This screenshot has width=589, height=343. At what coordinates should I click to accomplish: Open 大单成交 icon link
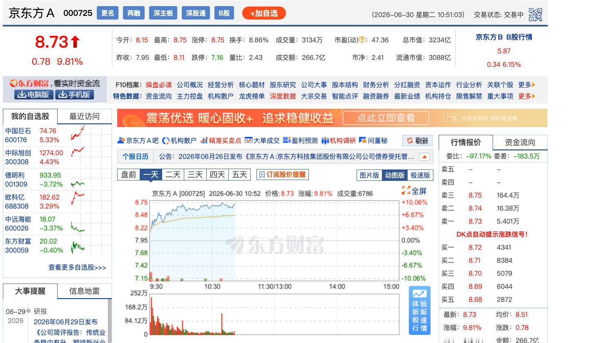click(x=248, y=141)
